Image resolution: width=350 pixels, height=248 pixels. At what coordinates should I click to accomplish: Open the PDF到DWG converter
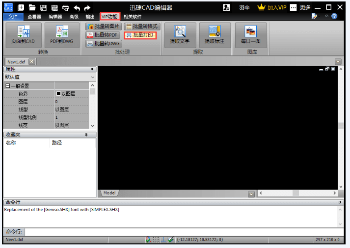[x=61, y=35]
